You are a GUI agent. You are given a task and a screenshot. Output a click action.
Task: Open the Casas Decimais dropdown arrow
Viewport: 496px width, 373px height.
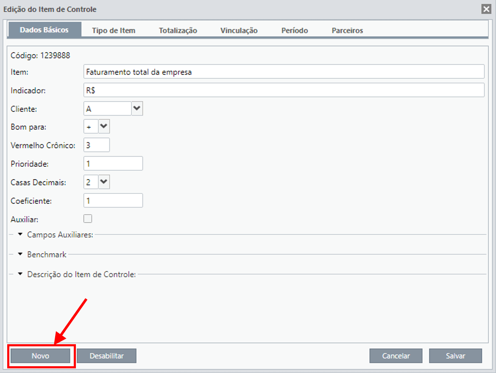[x=104, y=182]
